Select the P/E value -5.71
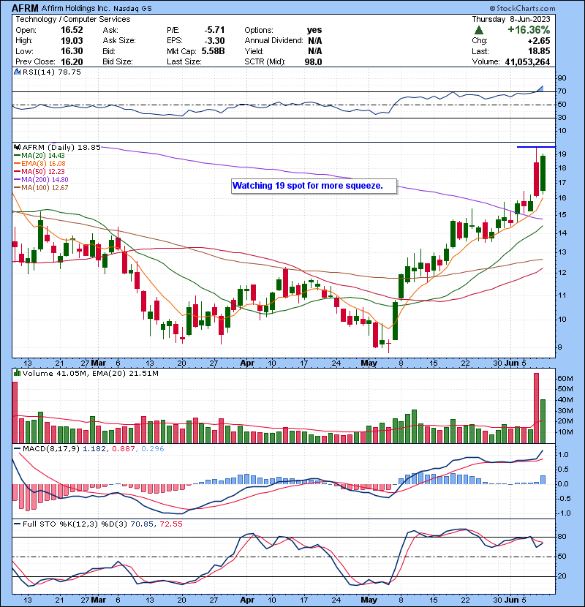The height and width of the screenshot is (607, 585). tap(214, 30)
